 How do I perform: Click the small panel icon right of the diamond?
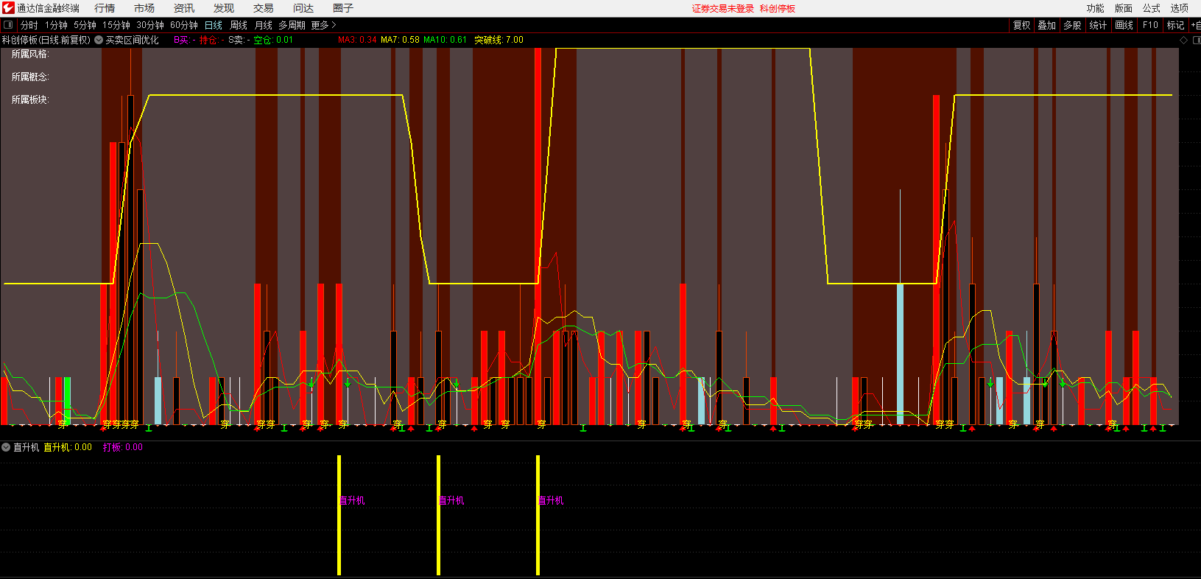pos(1196,40)
